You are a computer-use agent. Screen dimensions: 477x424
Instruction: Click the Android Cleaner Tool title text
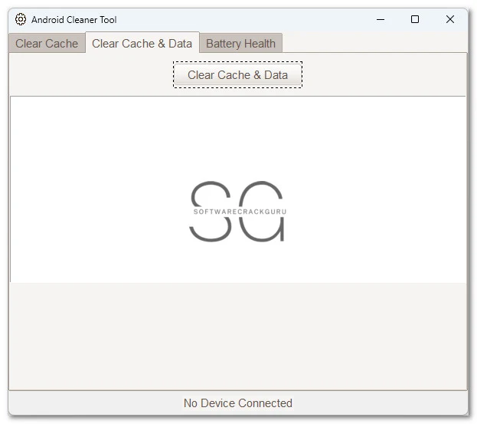pos(74,20)
